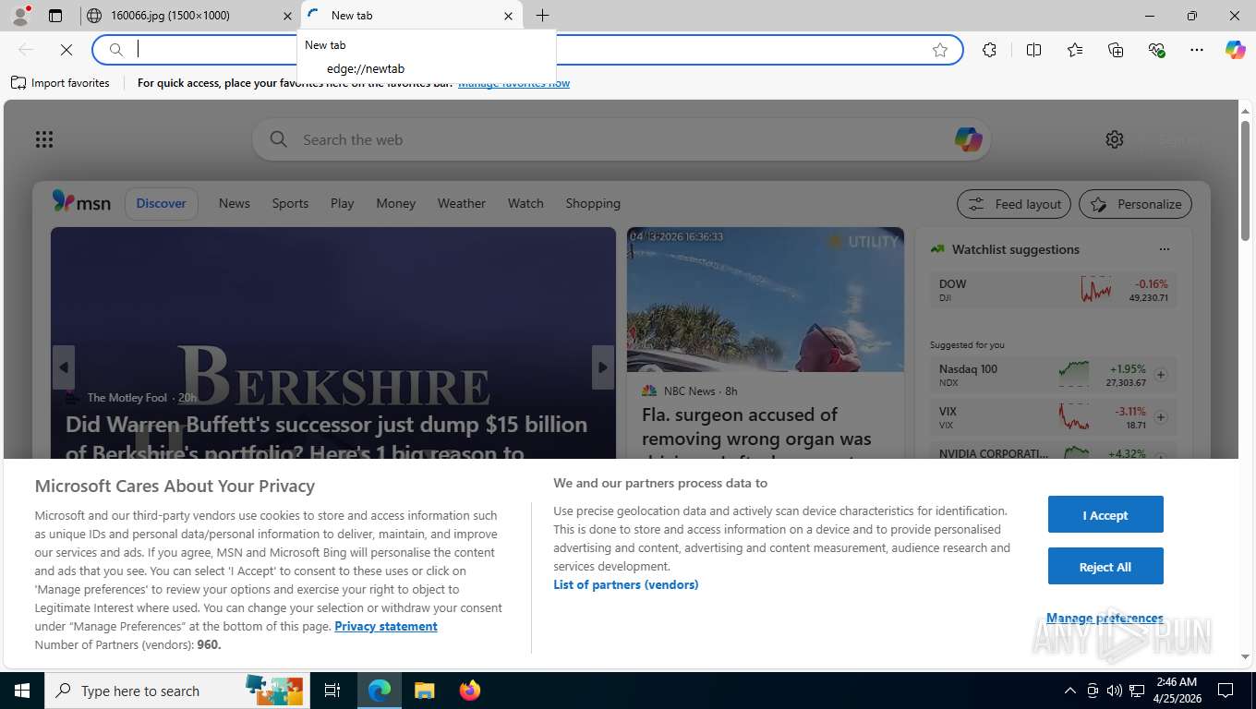Stop loading the page
The width and height of the screenshot is (1256, 709).
66,50
